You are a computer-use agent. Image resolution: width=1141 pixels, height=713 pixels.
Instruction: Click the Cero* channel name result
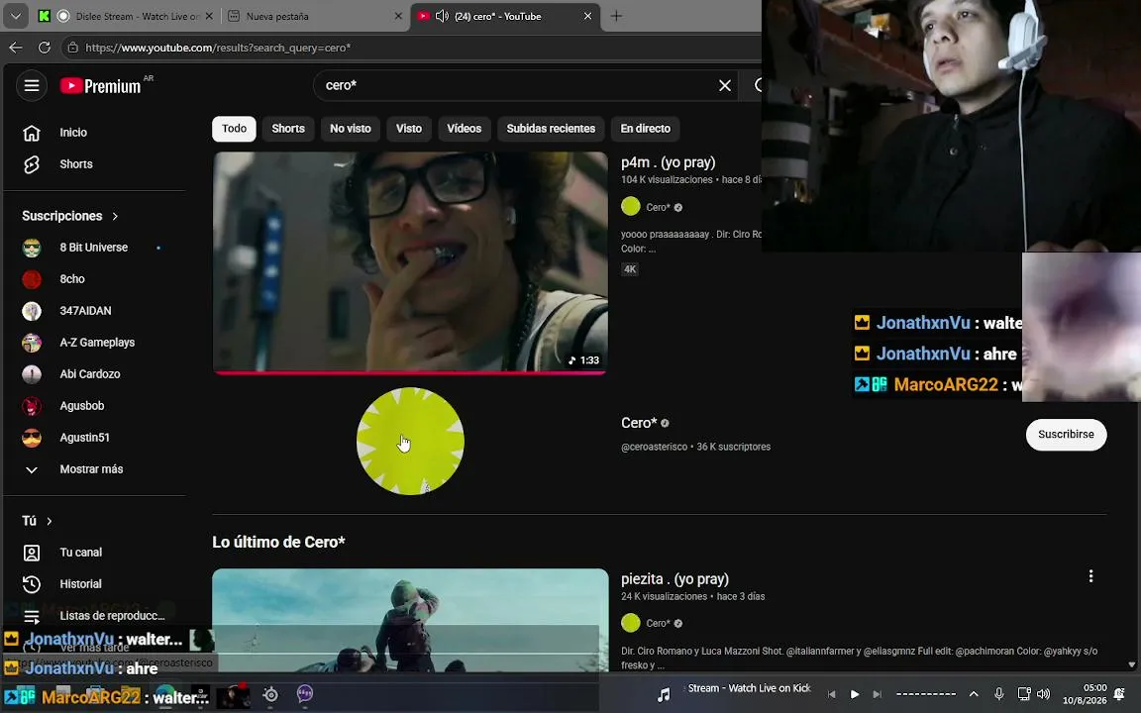[639, 423]
